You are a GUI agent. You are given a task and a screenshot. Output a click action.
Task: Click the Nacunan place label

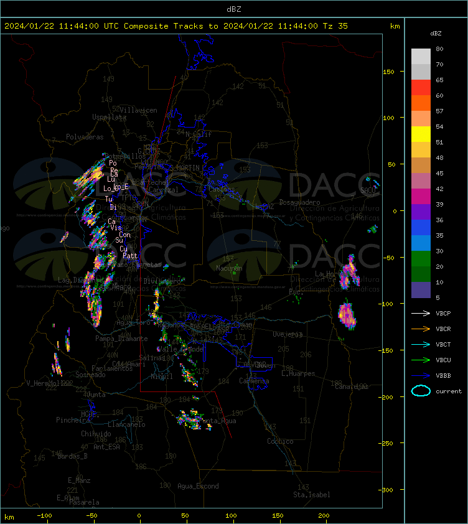(x=229, y=268)
